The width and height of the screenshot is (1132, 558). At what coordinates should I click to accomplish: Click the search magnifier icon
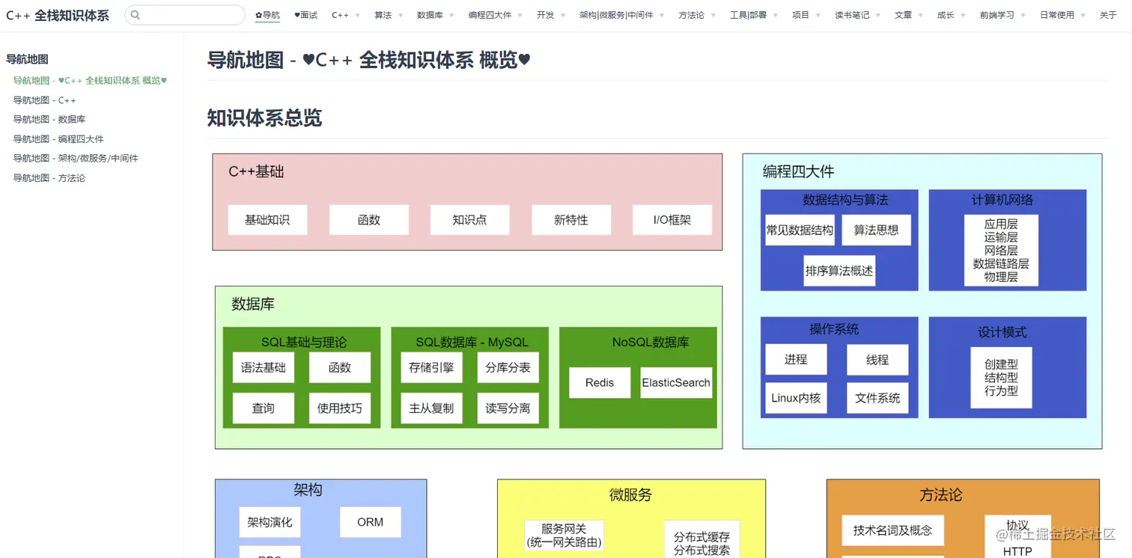click(x=136, y=14)
